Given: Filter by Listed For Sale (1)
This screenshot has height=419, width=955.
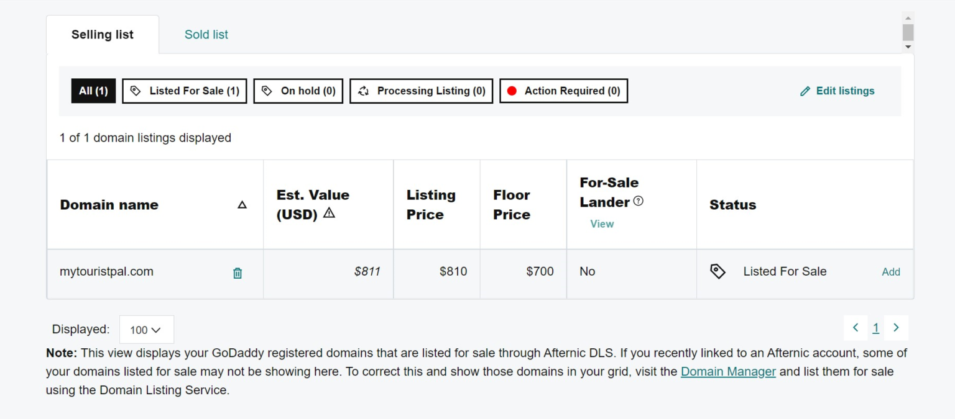Looking at the screenshot, I should click(185, 91).
